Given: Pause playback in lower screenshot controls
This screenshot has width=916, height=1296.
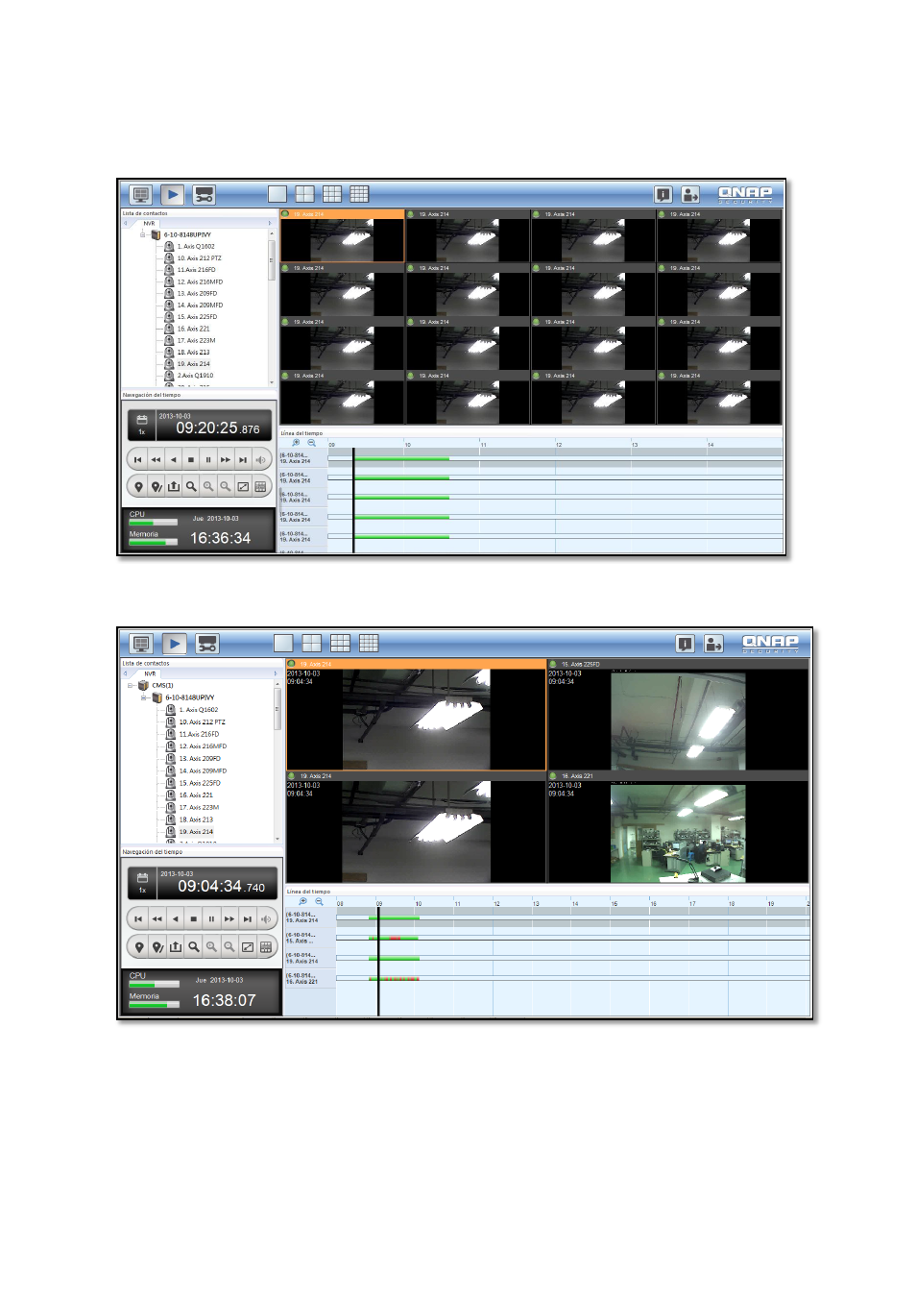Looking at the screenshot, I should tap(211, 919).
